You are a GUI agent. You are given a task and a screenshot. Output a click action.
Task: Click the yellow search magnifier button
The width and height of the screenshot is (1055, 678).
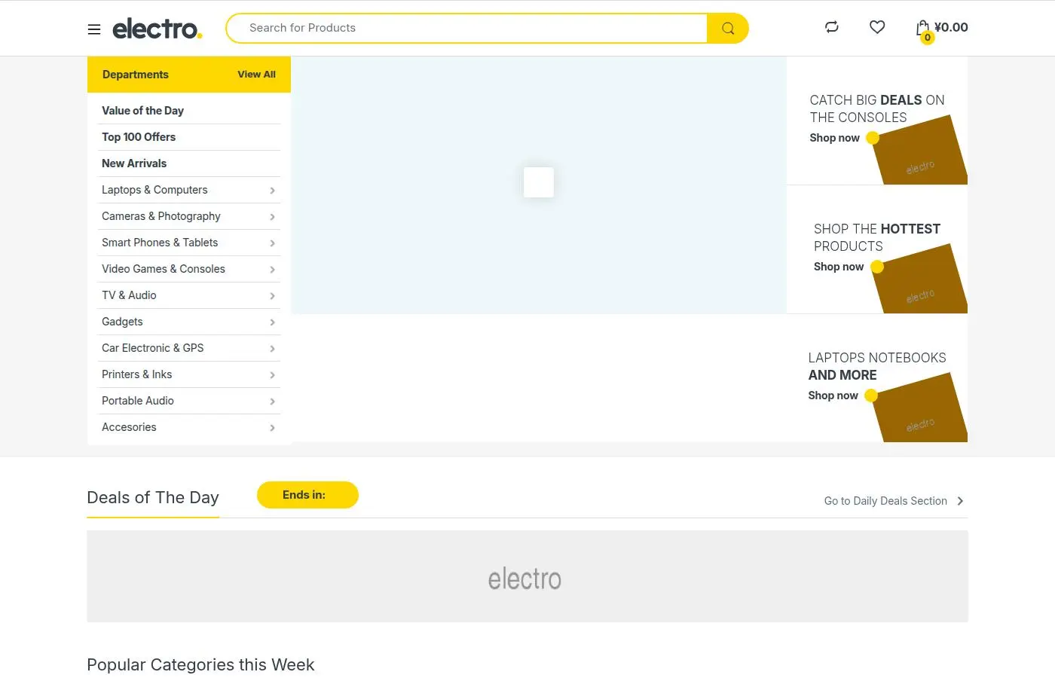728,28
